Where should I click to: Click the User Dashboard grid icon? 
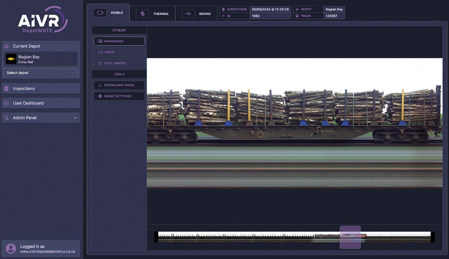click(x=6, y=103)
